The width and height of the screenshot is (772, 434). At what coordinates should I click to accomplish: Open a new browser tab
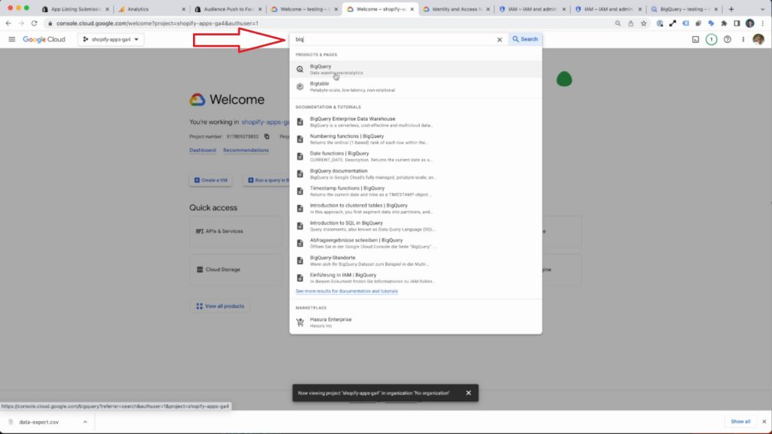point(731,9)
